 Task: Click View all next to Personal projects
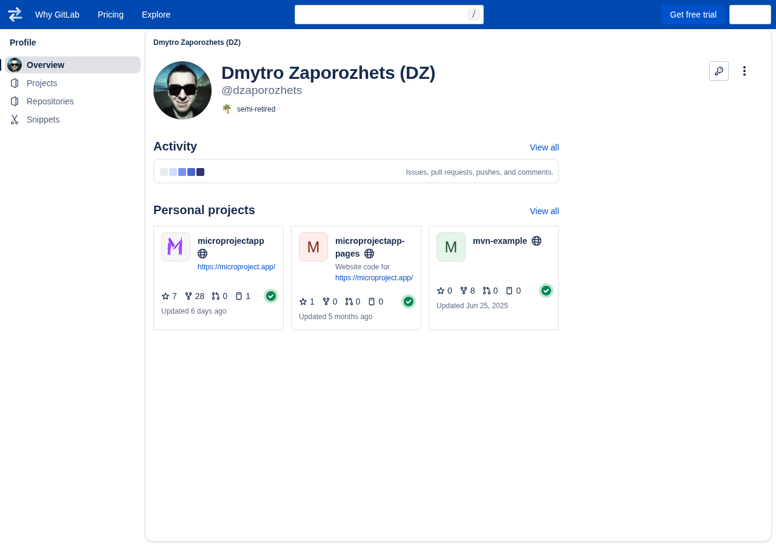pyautogui.click(x=544, y=211)
